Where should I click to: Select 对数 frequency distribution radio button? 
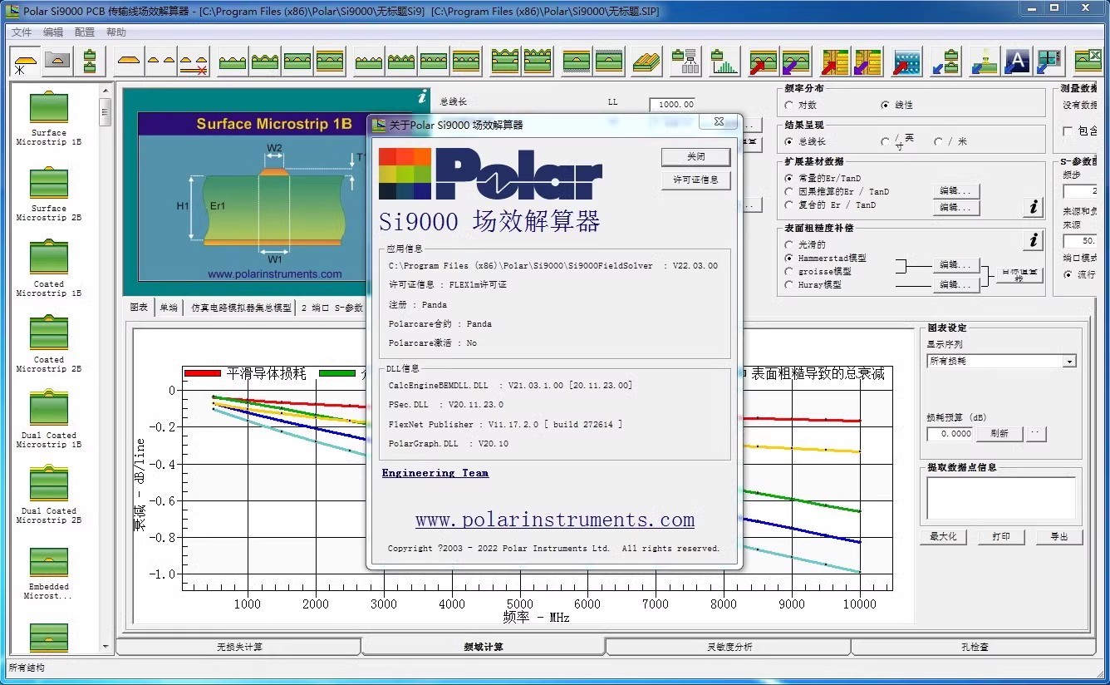[788, 106]
